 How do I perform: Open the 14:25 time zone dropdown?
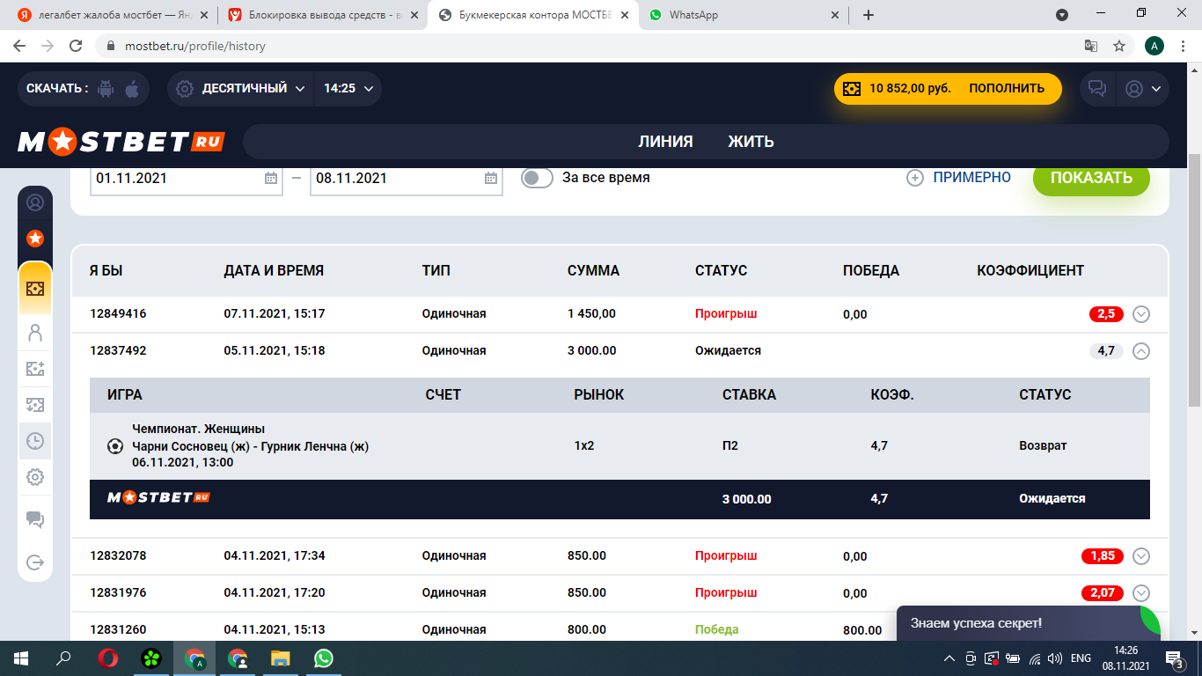tap(348, 88)
